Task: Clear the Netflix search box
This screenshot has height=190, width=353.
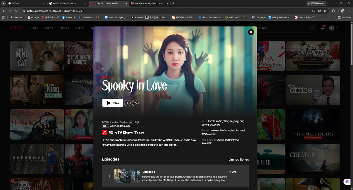Action: (312, 28)
